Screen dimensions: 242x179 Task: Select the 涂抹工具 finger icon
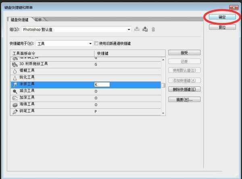tap(15, 84)
